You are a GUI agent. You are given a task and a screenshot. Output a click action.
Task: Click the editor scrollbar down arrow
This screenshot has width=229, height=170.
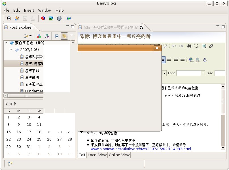point(223,148)
